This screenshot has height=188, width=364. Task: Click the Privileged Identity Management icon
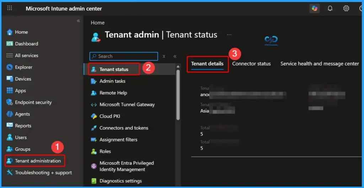pyautogui.click(x=93, y=166)
